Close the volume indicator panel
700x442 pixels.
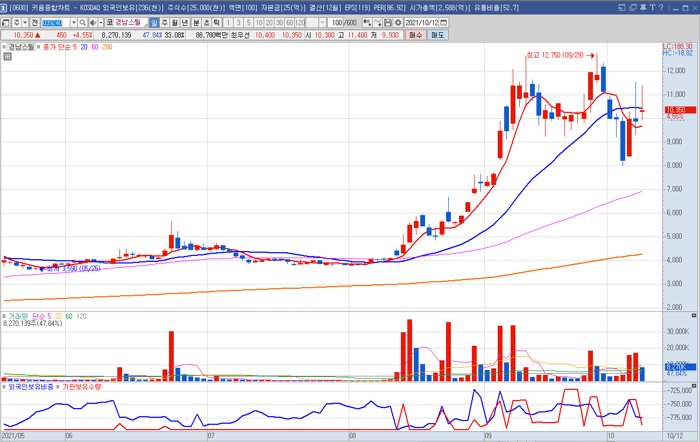(x=694, y=316)
